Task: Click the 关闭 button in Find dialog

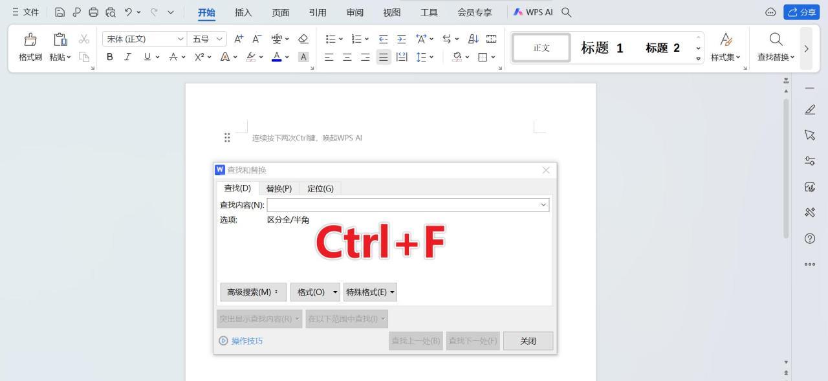Action: [x=528, y=341]
